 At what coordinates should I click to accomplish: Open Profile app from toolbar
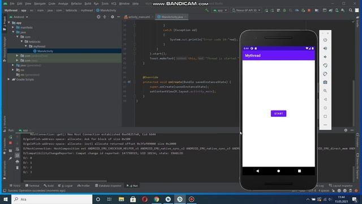(296, 10)
